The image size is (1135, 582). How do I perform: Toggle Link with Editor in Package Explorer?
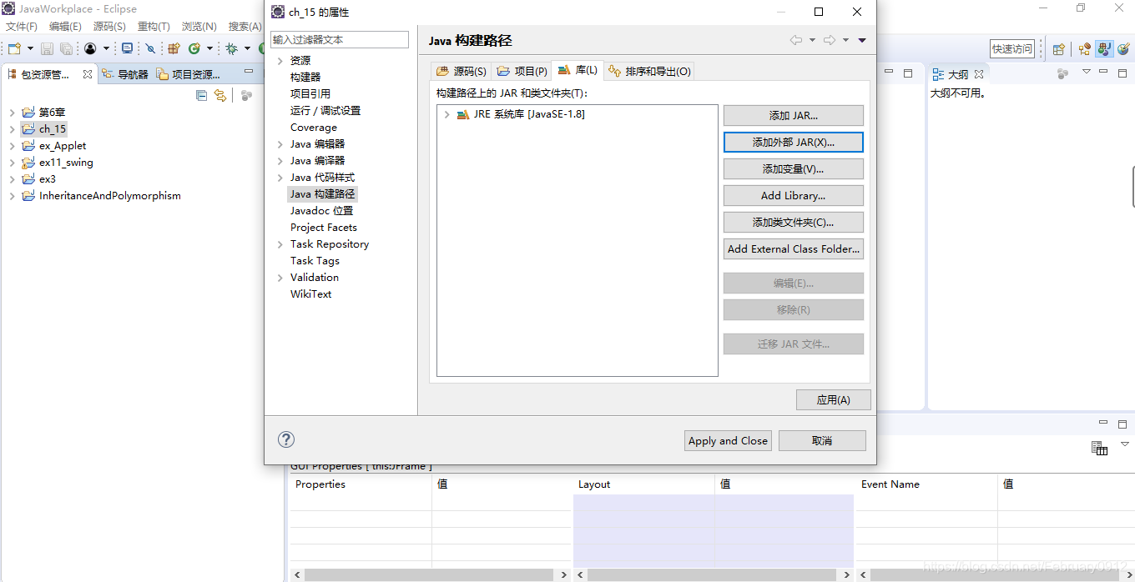(x=220, y=96)
